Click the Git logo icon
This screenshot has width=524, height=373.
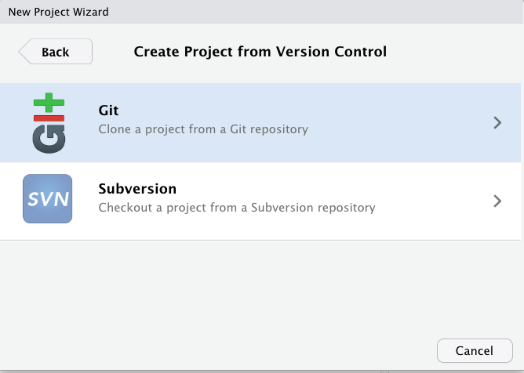pos(49,122)
